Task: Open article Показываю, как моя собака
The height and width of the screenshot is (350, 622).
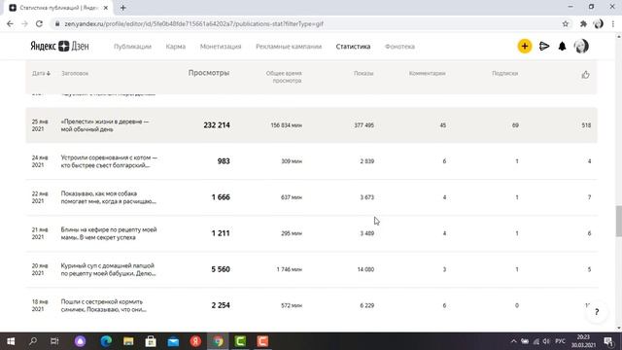Action: point(108,197)
